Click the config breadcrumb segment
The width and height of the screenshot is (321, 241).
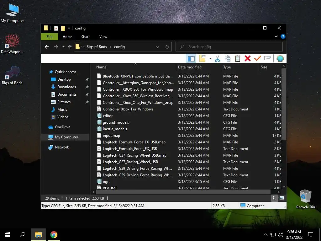pyautogui.click(x=119, y=47)
